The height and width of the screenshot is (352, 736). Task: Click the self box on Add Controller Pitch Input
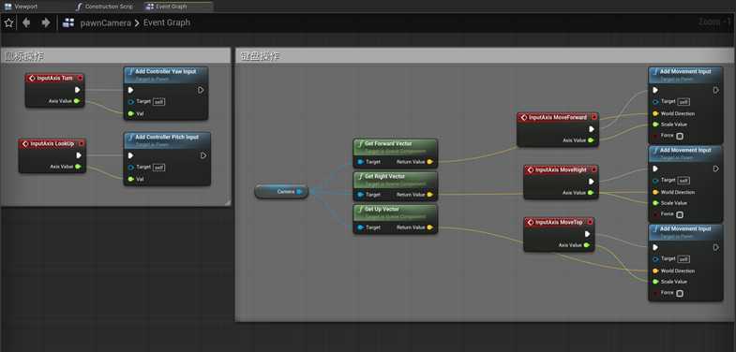[159, 168]
